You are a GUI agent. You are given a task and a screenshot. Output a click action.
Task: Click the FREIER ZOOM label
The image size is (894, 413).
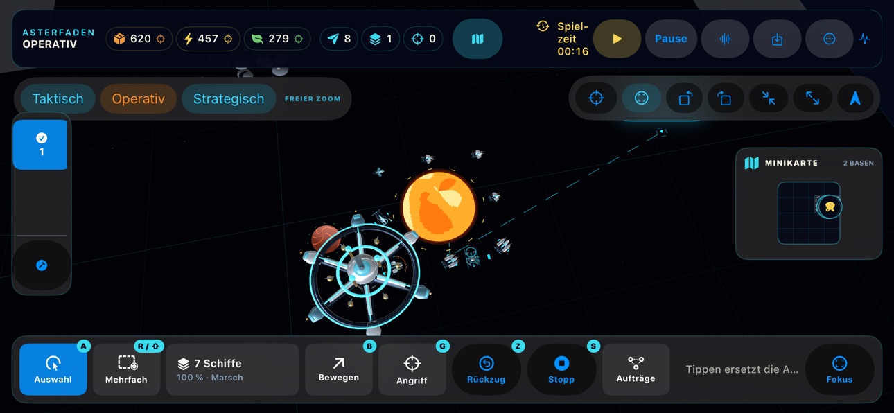(313, 99)
